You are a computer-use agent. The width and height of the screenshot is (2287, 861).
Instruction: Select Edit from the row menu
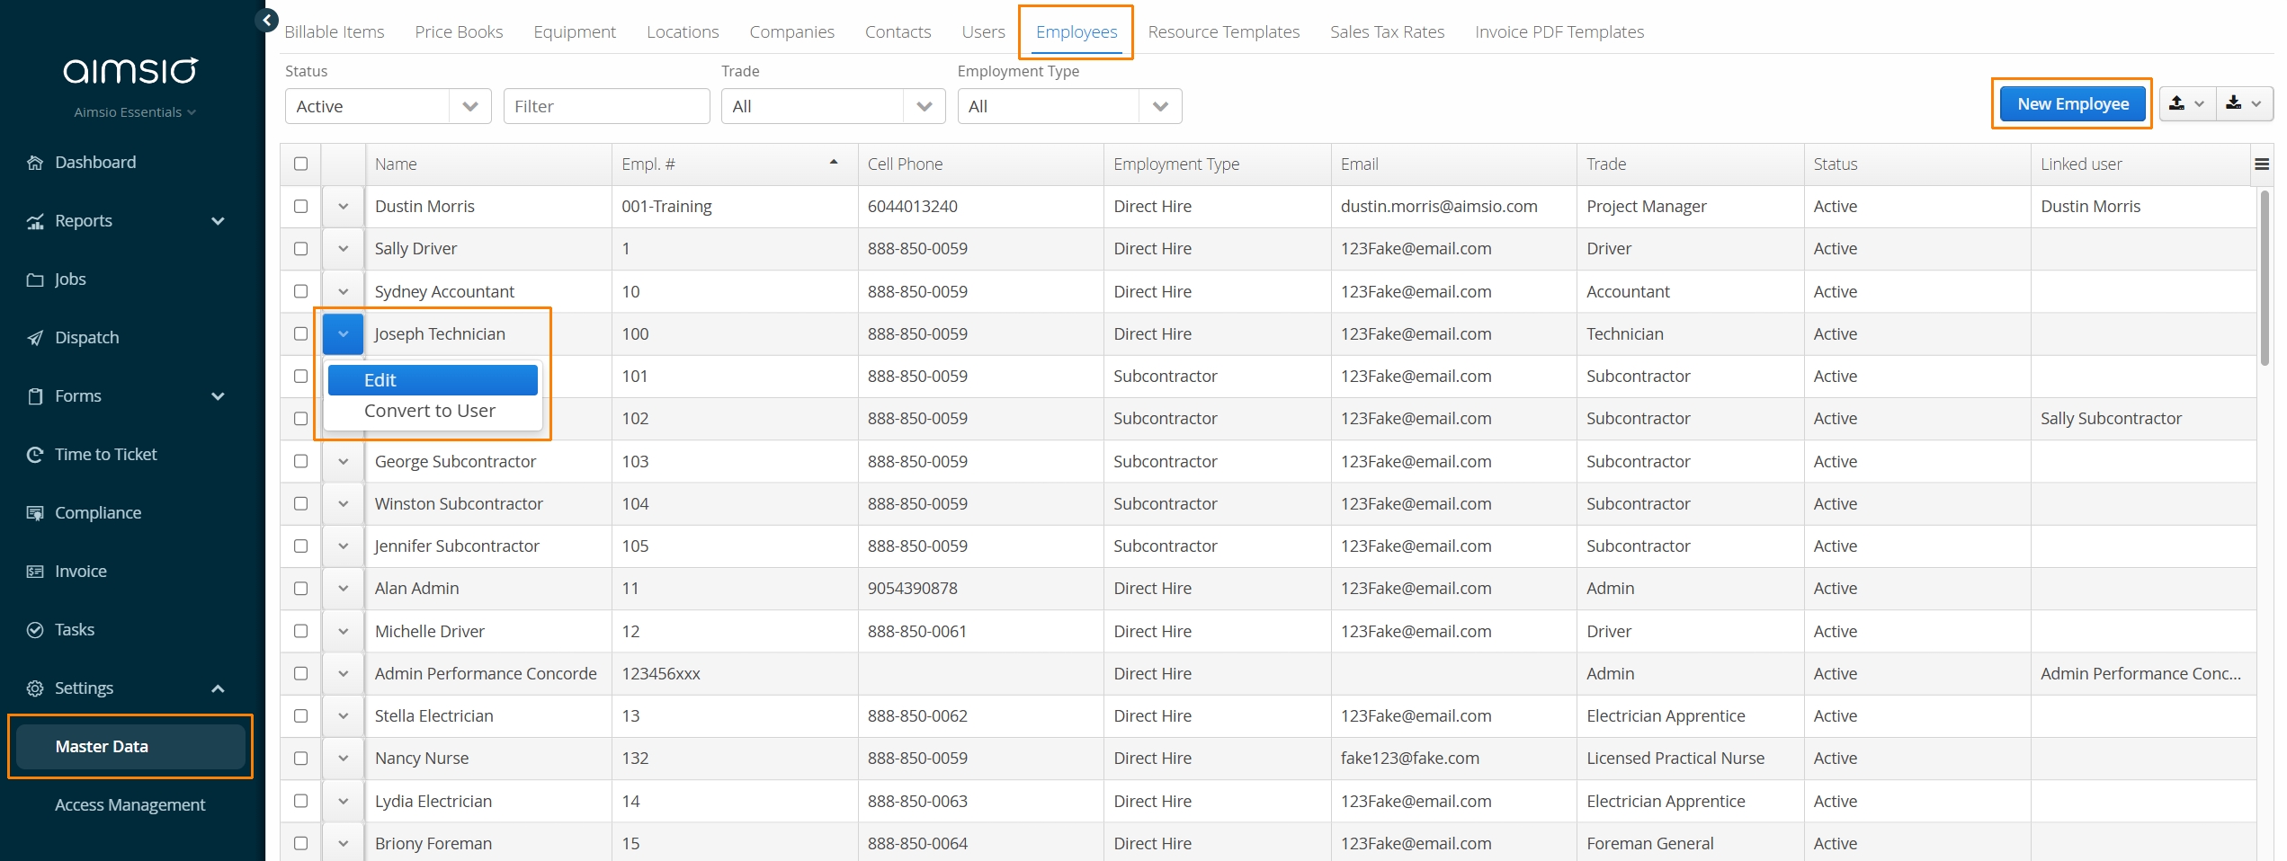coord(433,379)
